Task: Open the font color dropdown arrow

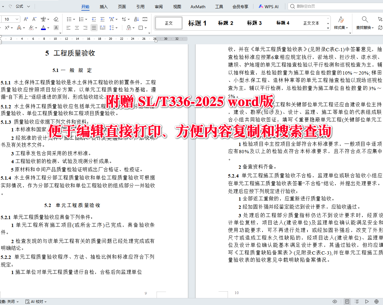Action: point(49,28)
